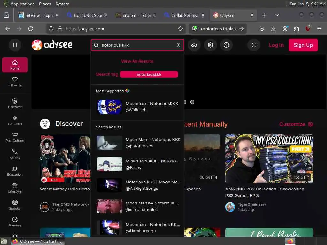The width and height of the screenshot is (327, 245).
Task: Click the clock in top panel
Action: 308,4
